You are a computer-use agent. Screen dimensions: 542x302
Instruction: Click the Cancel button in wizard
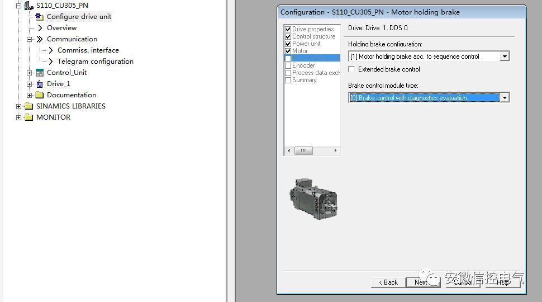463,282
